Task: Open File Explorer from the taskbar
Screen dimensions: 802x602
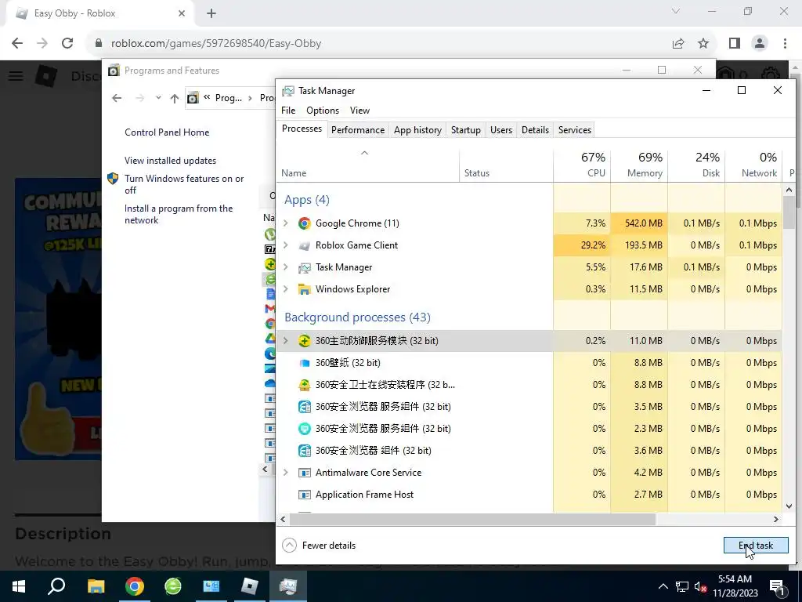Action: (x=96, y=586)
